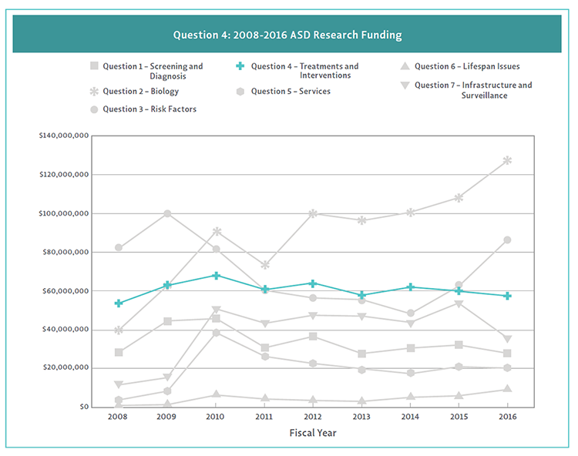The height and width of the screenshot is (456, 578).
Task: Click the hexagon Services legend icon
Action: click(x=240, y=92)
